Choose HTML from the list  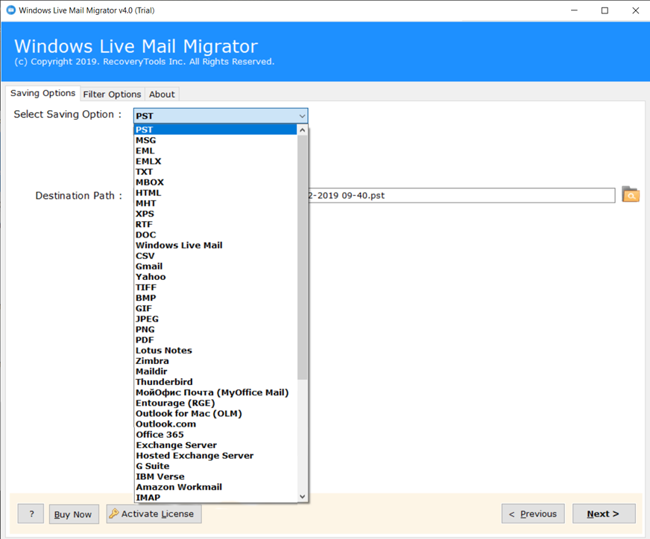tap(215, 193)
